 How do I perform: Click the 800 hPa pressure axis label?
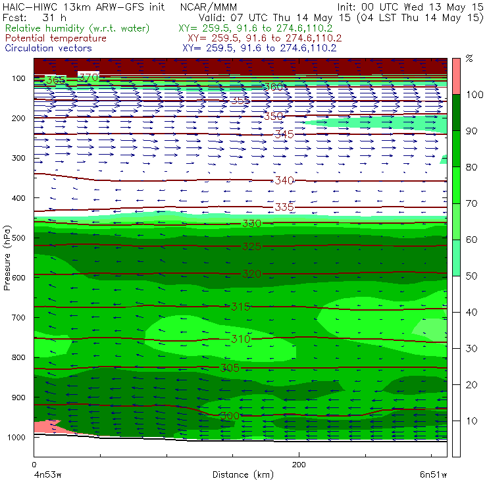click(18, 357)
